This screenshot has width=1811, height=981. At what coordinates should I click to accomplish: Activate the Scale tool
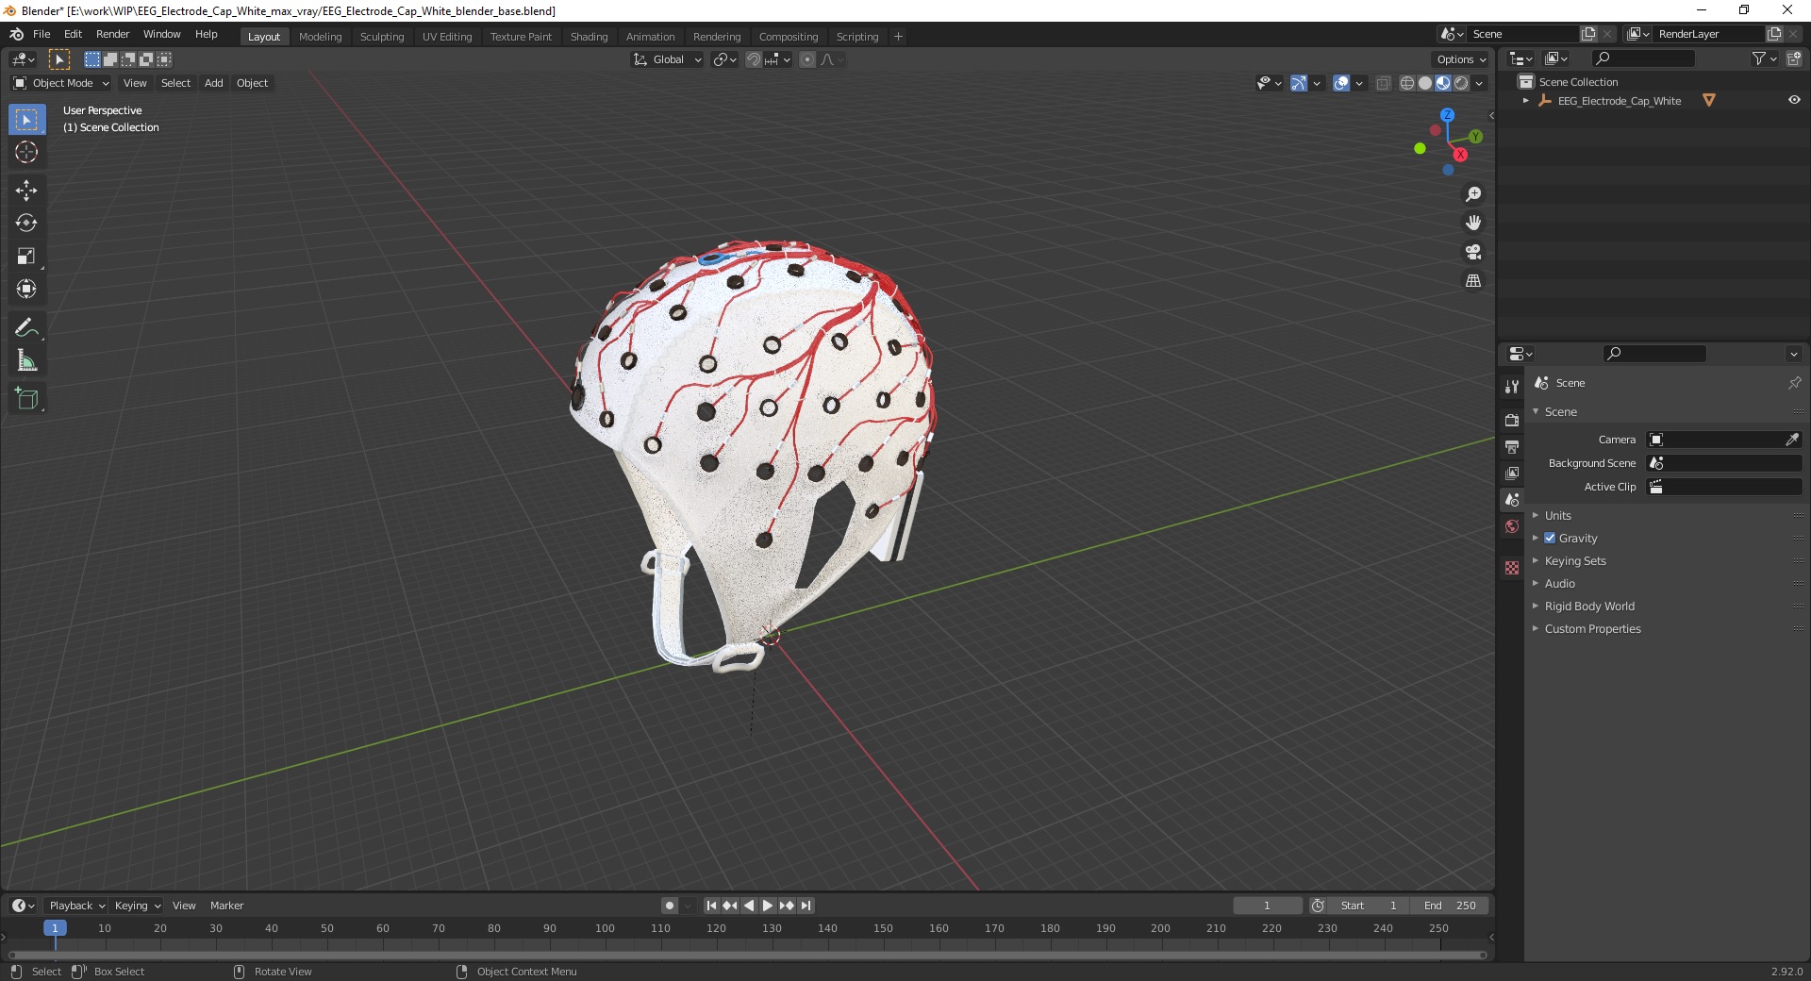click(26, 257)
